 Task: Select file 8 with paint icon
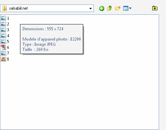tap(3, 59)
